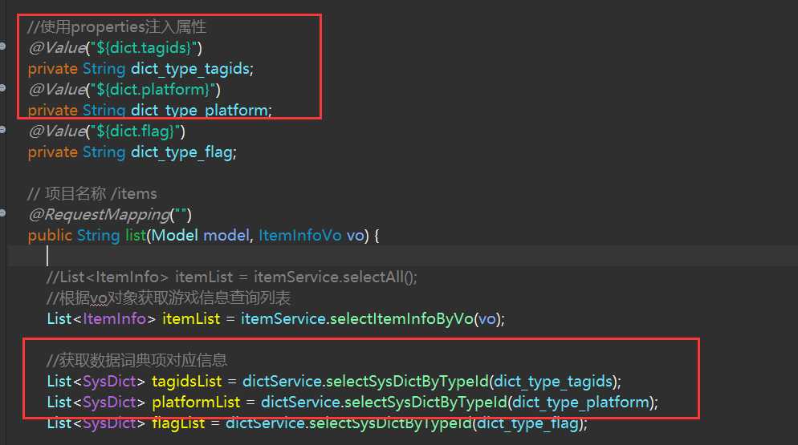Screen dimensions: 798x445
Task: Select field name dict_type_tagids in its private declaration
Action: [190, 69]
